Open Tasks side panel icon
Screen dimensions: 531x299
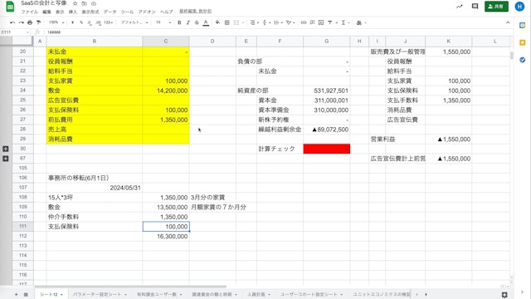click(522, 60)
